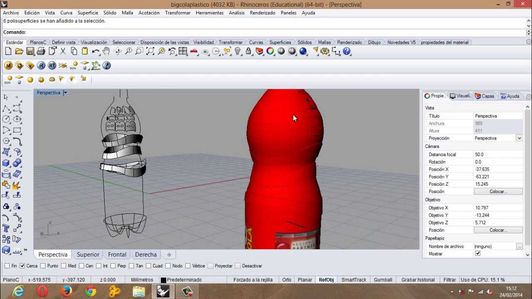
Task: Enable the Int osnap checkbox
Action: click(x=99, y=266)
